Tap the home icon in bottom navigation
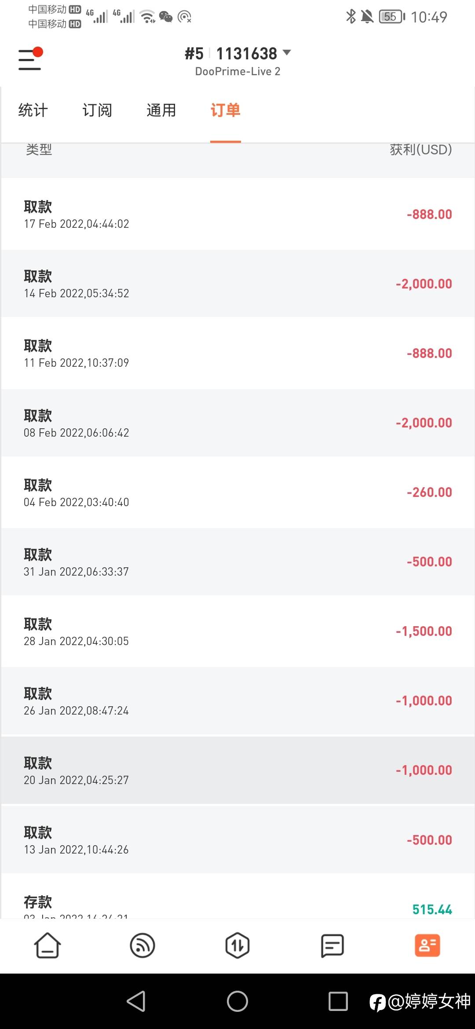Screen dimensions: 475x1029 tap(47, 945)
